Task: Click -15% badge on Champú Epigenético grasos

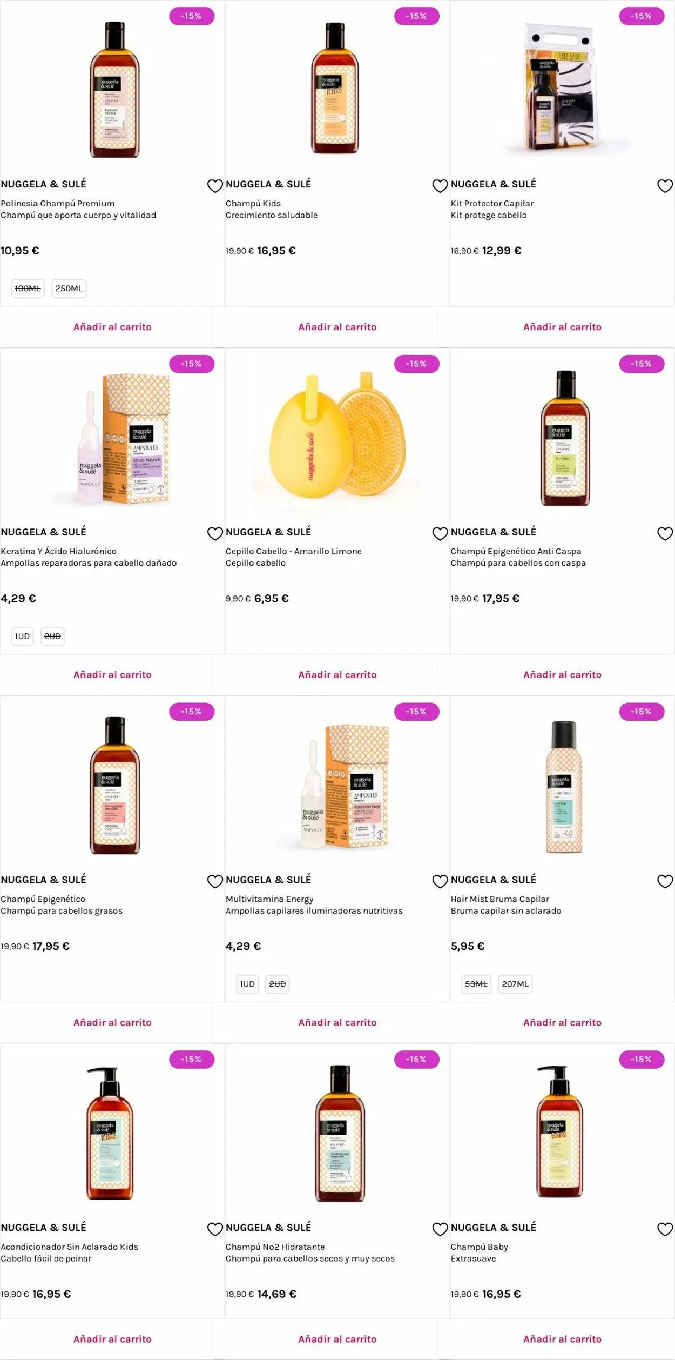Action: point(191,712)
